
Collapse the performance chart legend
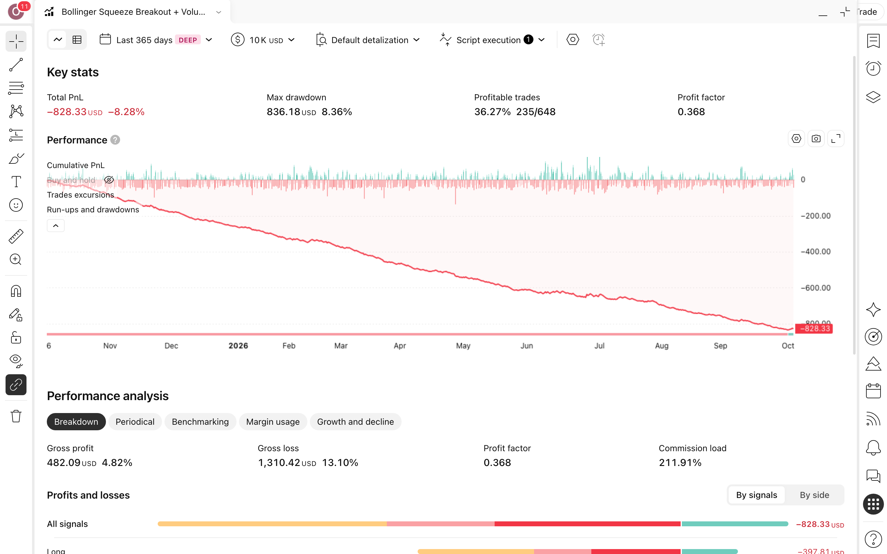tap(56, 226)
